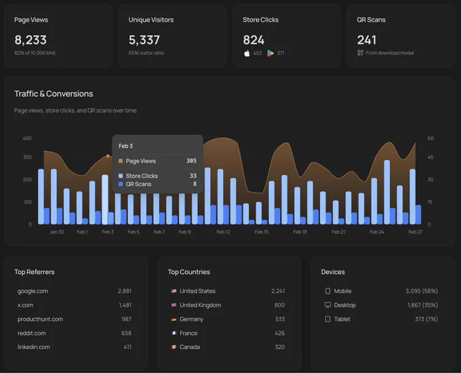
Task: Click the Feb 18 axis label
Action: tap(300, 232)
